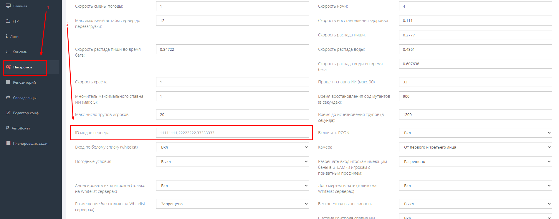Click the archive icon beside Репозиторий
559x219 pixels.
point(8,82)
